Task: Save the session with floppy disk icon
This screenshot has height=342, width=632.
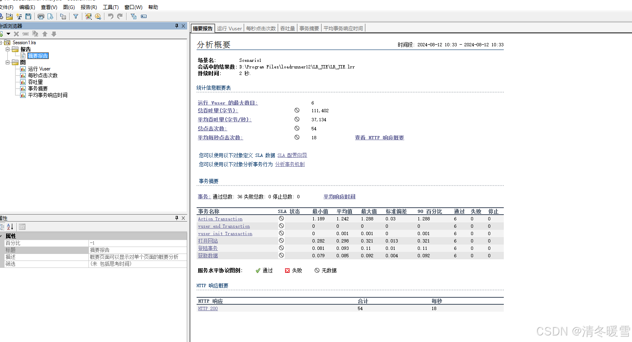Action: coord(28,16)
